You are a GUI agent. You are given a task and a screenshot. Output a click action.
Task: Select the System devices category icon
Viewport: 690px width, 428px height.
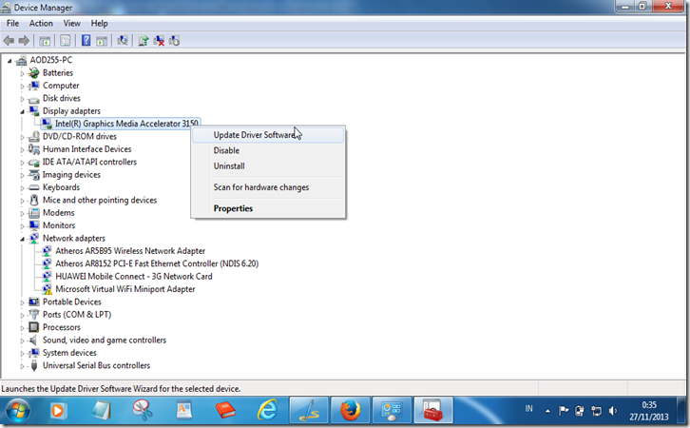[34, 353]
